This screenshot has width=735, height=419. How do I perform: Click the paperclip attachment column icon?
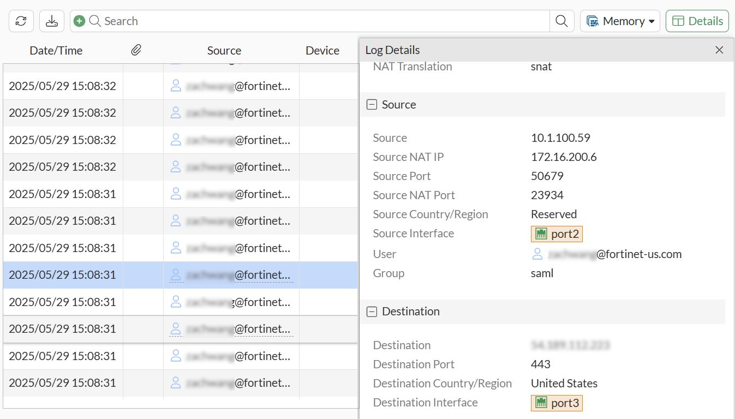pos(136,50)
